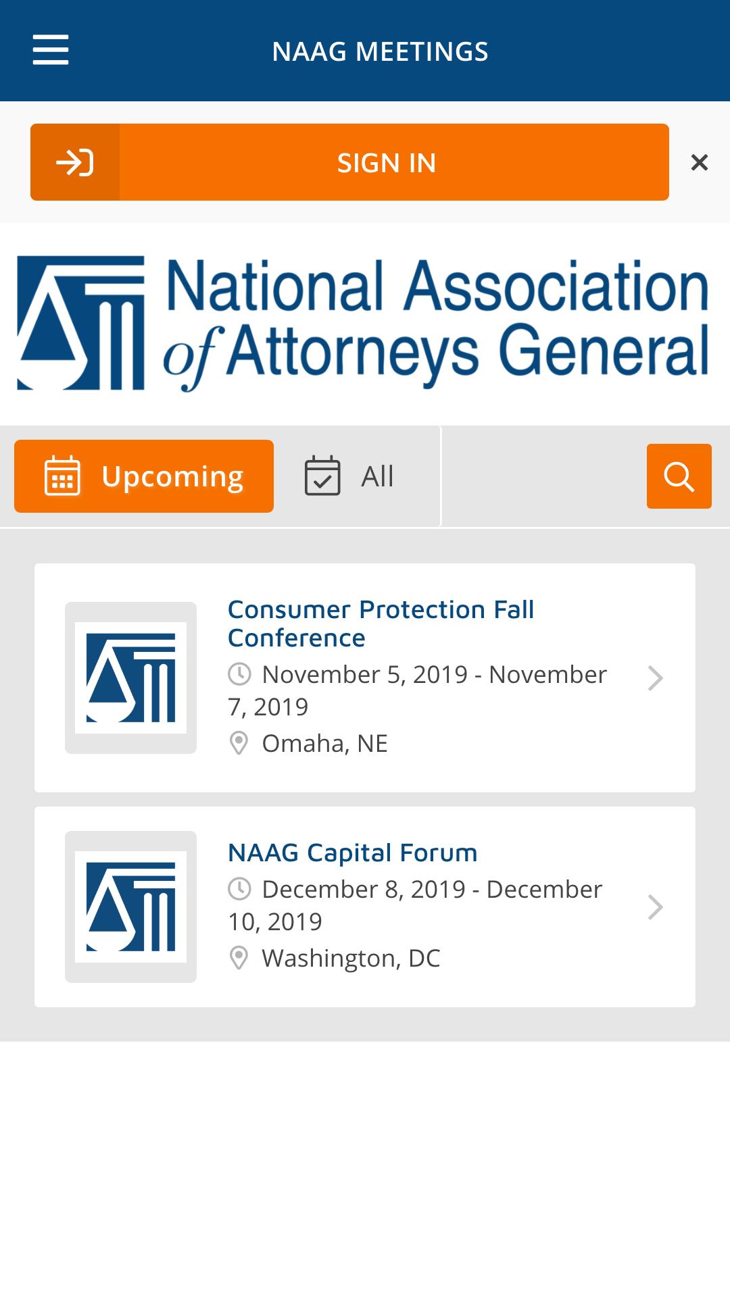This screenshot has width=730, height=1297.
Task: Click the Omaha, NE location pin icon
Action: tap(239, 743)
